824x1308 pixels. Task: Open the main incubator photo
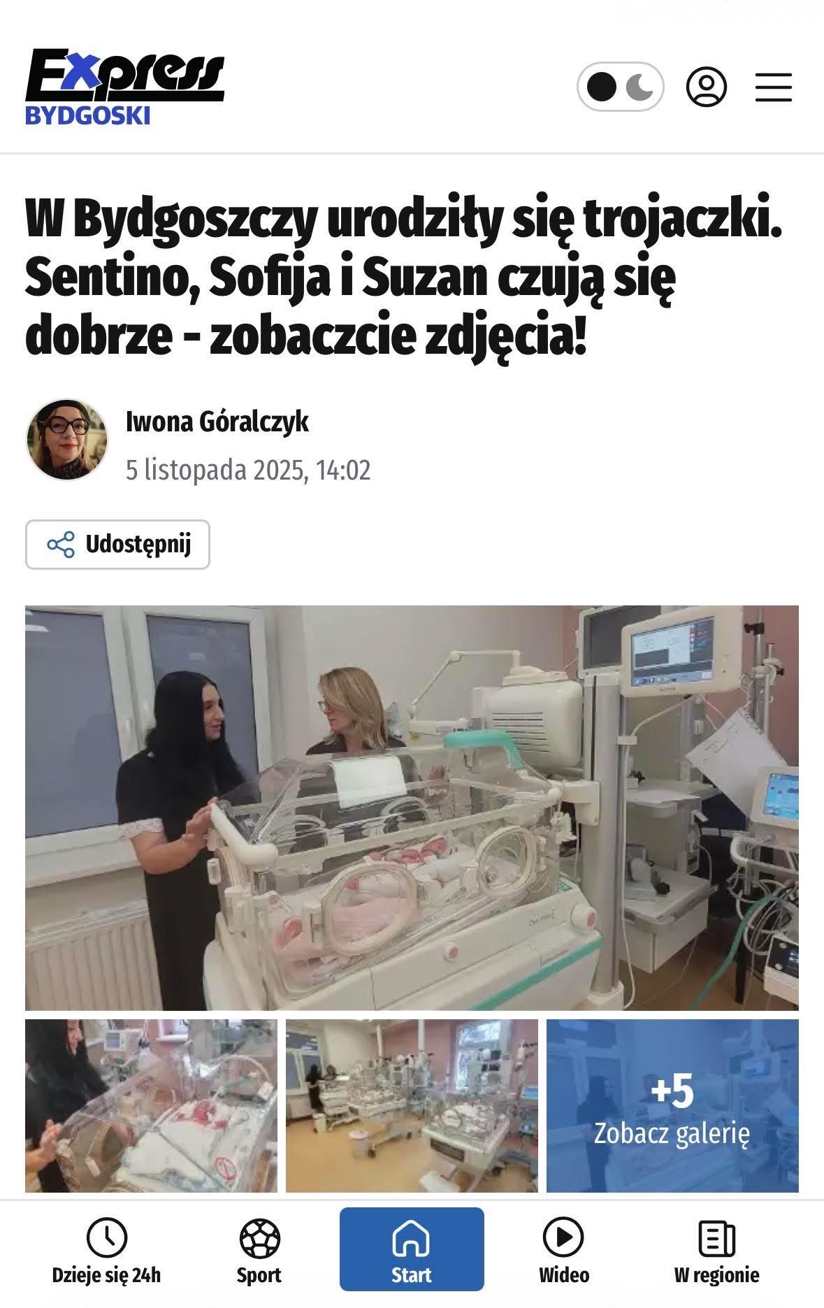point(412,807)
